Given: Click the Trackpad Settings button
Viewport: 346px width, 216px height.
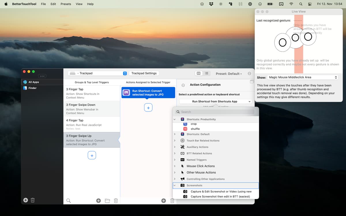Looking at the screenshot, I should click(x=144, y=73).
